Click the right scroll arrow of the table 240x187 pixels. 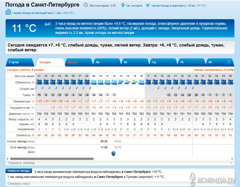pos(232,159)
